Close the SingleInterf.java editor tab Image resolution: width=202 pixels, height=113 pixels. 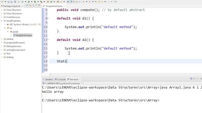click(64, 6)
